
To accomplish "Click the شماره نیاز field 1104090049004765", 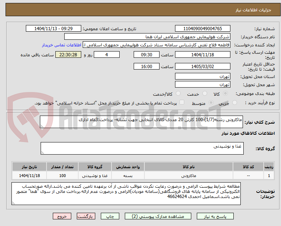I will coord(202,29).
